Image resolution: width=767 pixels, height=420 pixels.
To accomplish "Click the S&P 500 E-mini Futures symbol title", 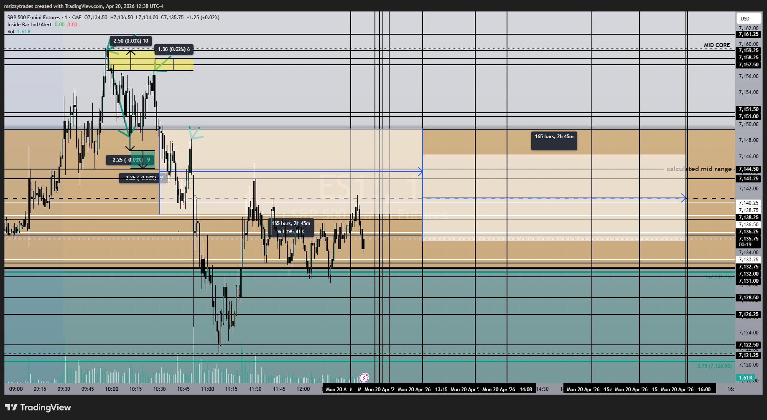I will [34, 18].
